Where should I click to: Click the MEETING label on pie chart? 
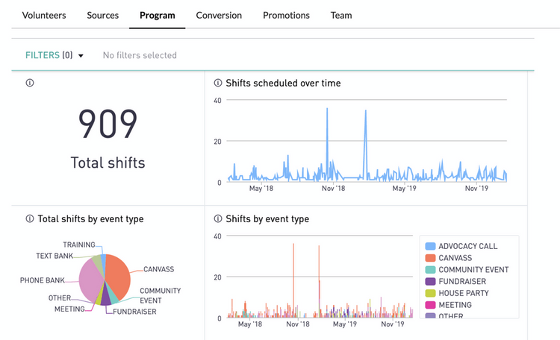pos(69,309)
